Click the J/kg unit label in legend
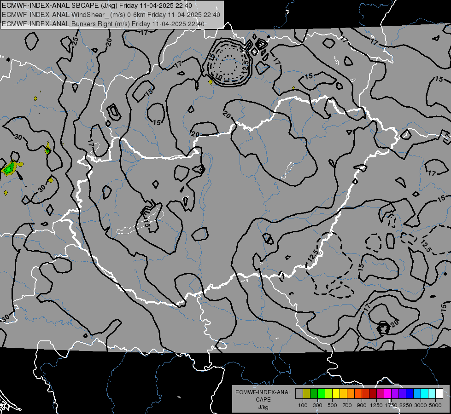This screenshot has width=451, height=414. [x=263, y=407]
